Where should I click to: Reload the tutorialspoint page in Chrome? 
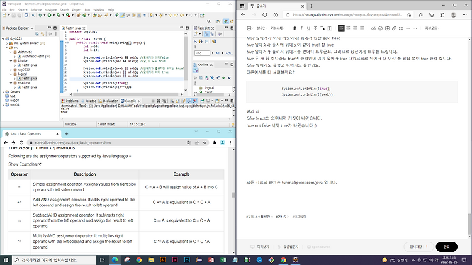point(21,142)
